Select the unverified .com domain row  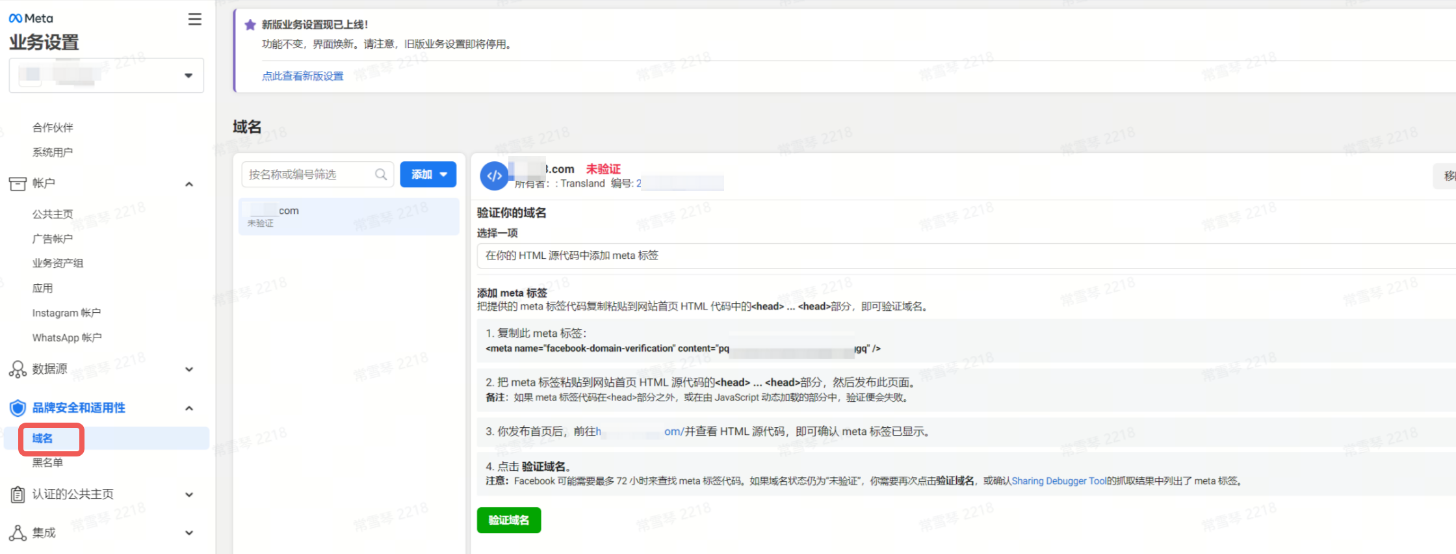pos(349,217)
